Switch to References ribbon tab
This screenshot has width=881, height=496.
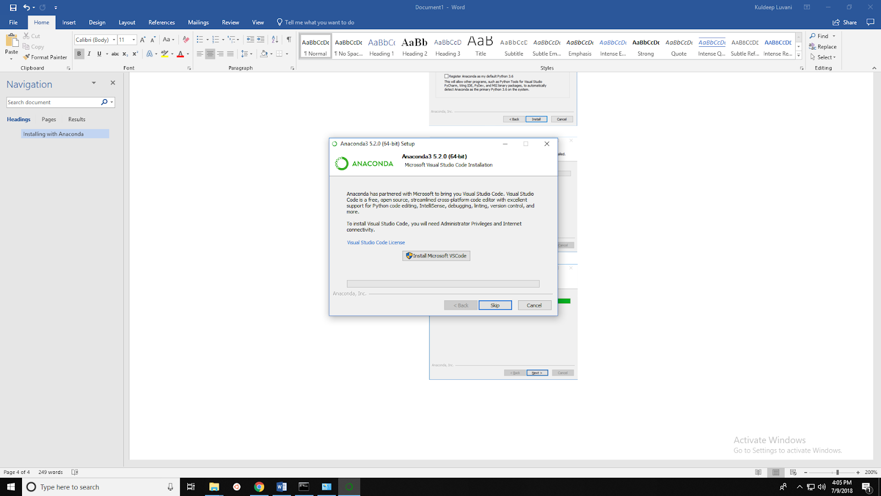pos(161,23)
